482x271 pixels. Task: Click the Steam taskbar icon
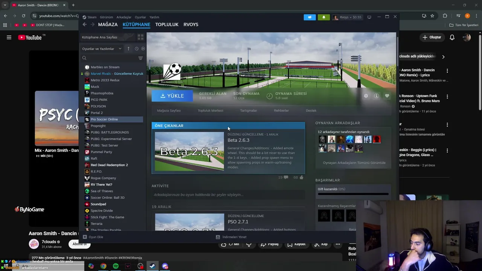click(153, 266)
